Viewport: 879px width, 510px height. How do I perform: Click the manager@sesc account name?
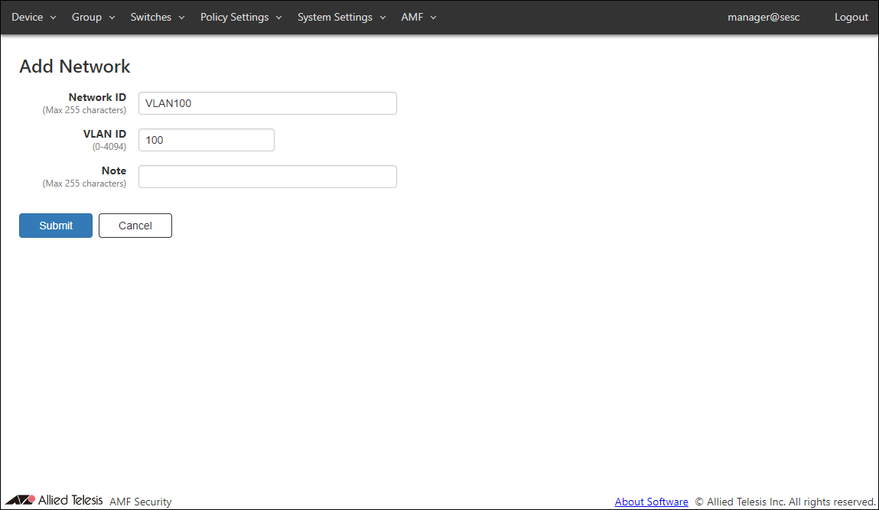click(x=763, y=17)
